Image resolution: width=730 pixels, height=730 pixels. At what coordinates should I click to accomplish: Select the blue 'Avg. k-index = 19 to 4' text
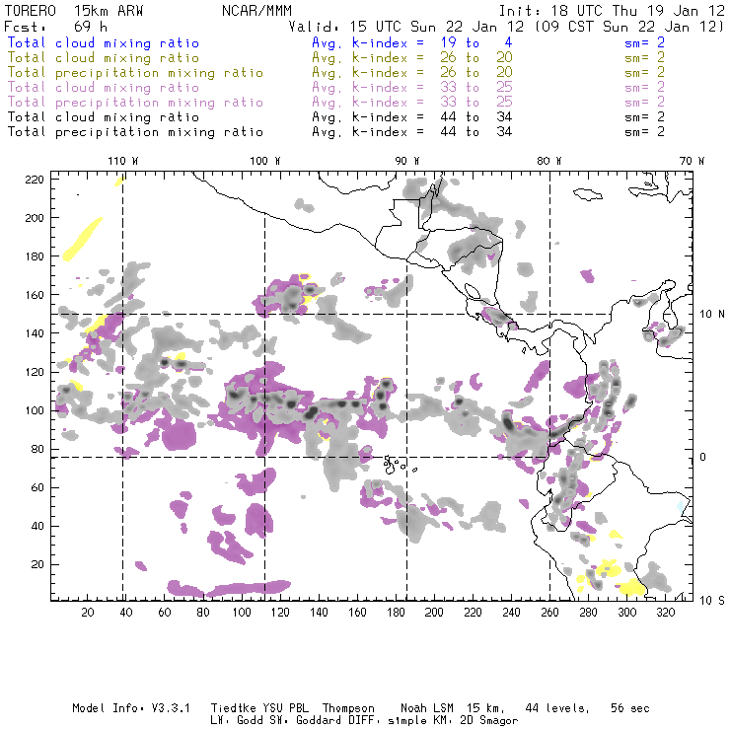pyautogui.click(x=412, y=43)
